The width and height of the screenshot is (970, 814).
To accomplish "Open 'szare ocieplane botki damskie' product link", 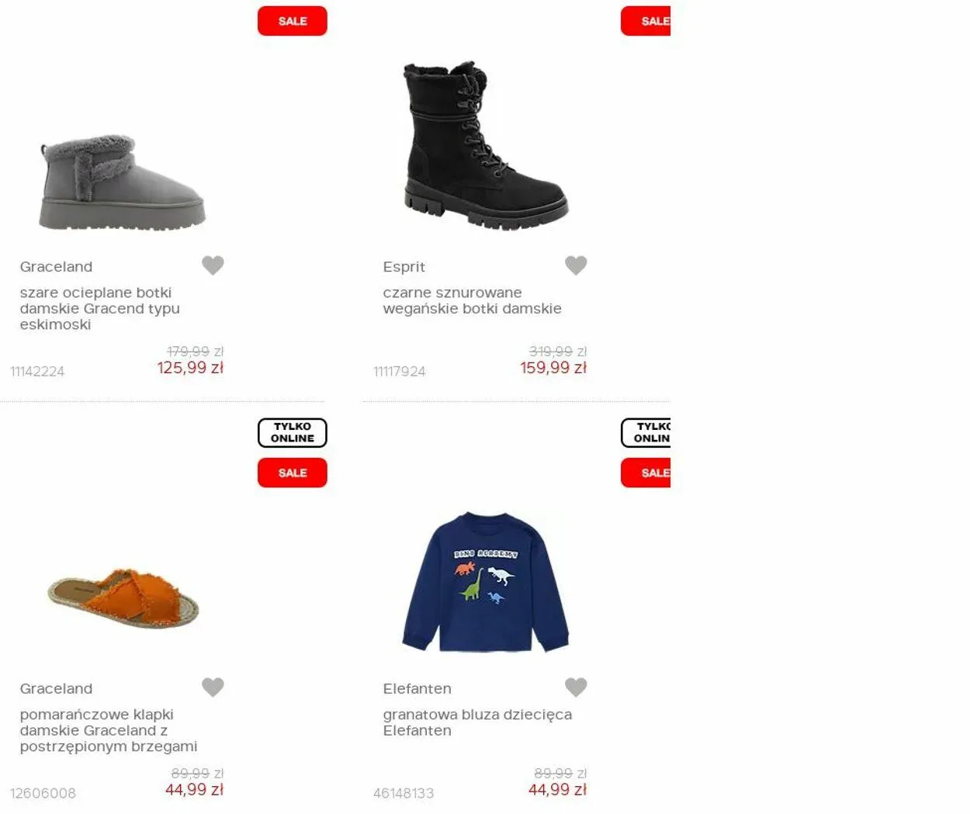I will 100,308.
